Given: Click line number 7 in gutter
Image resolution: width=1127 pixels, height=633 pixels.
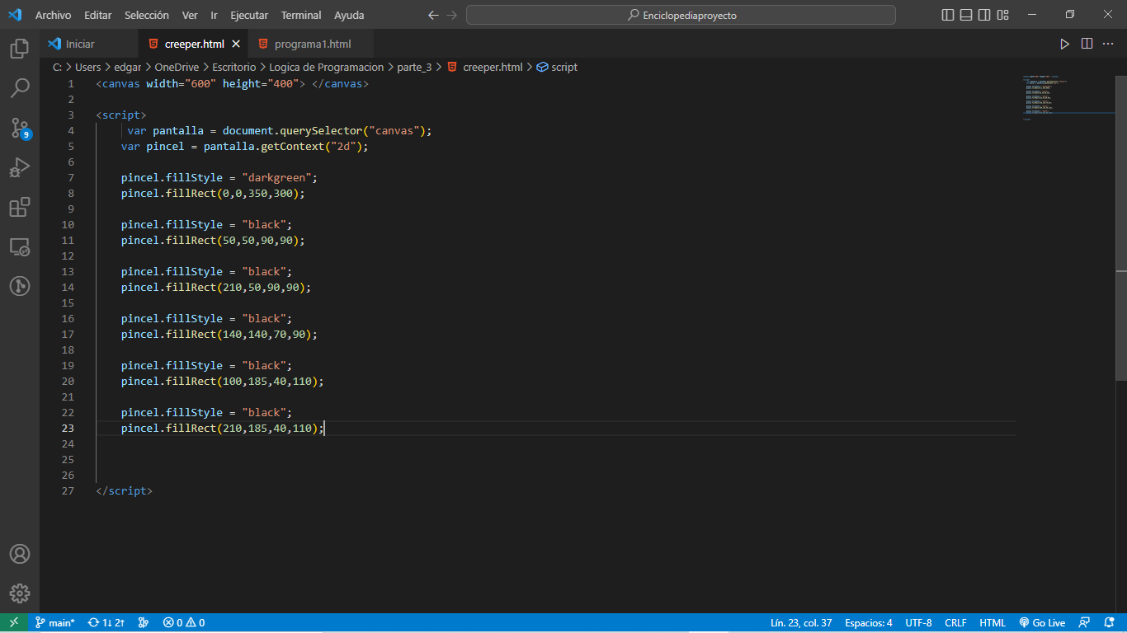Looking at the screenshot, I should click(x=71, y=178).
